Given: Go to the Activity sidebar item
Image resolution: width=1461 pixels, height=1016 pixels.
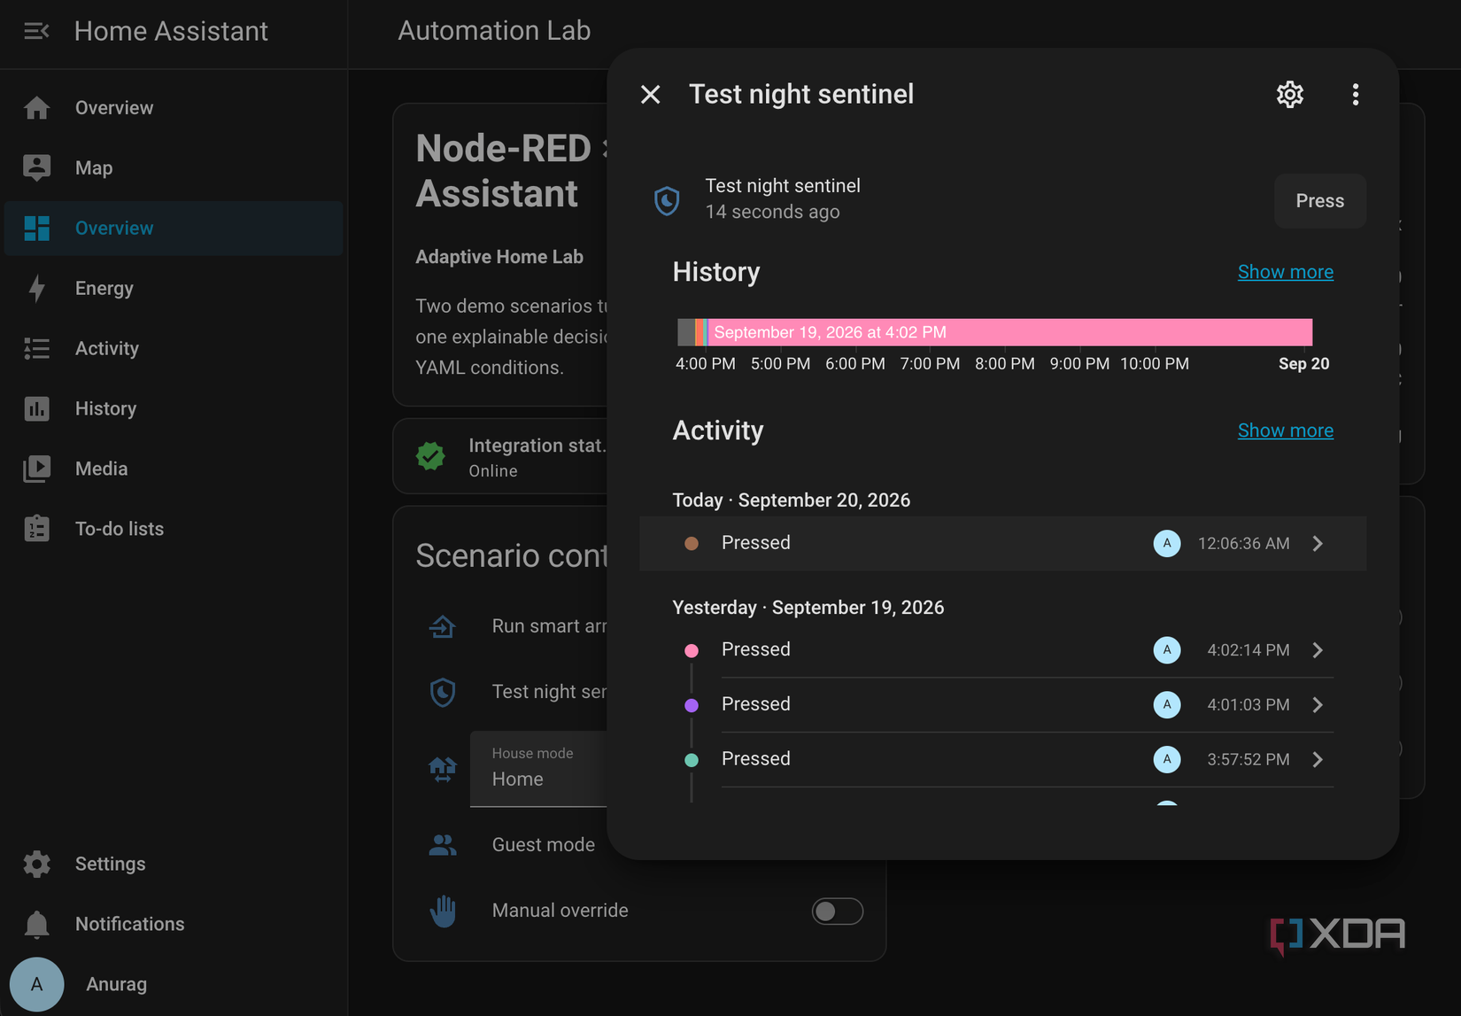Looking at the screenshot, I should (174, 349).
